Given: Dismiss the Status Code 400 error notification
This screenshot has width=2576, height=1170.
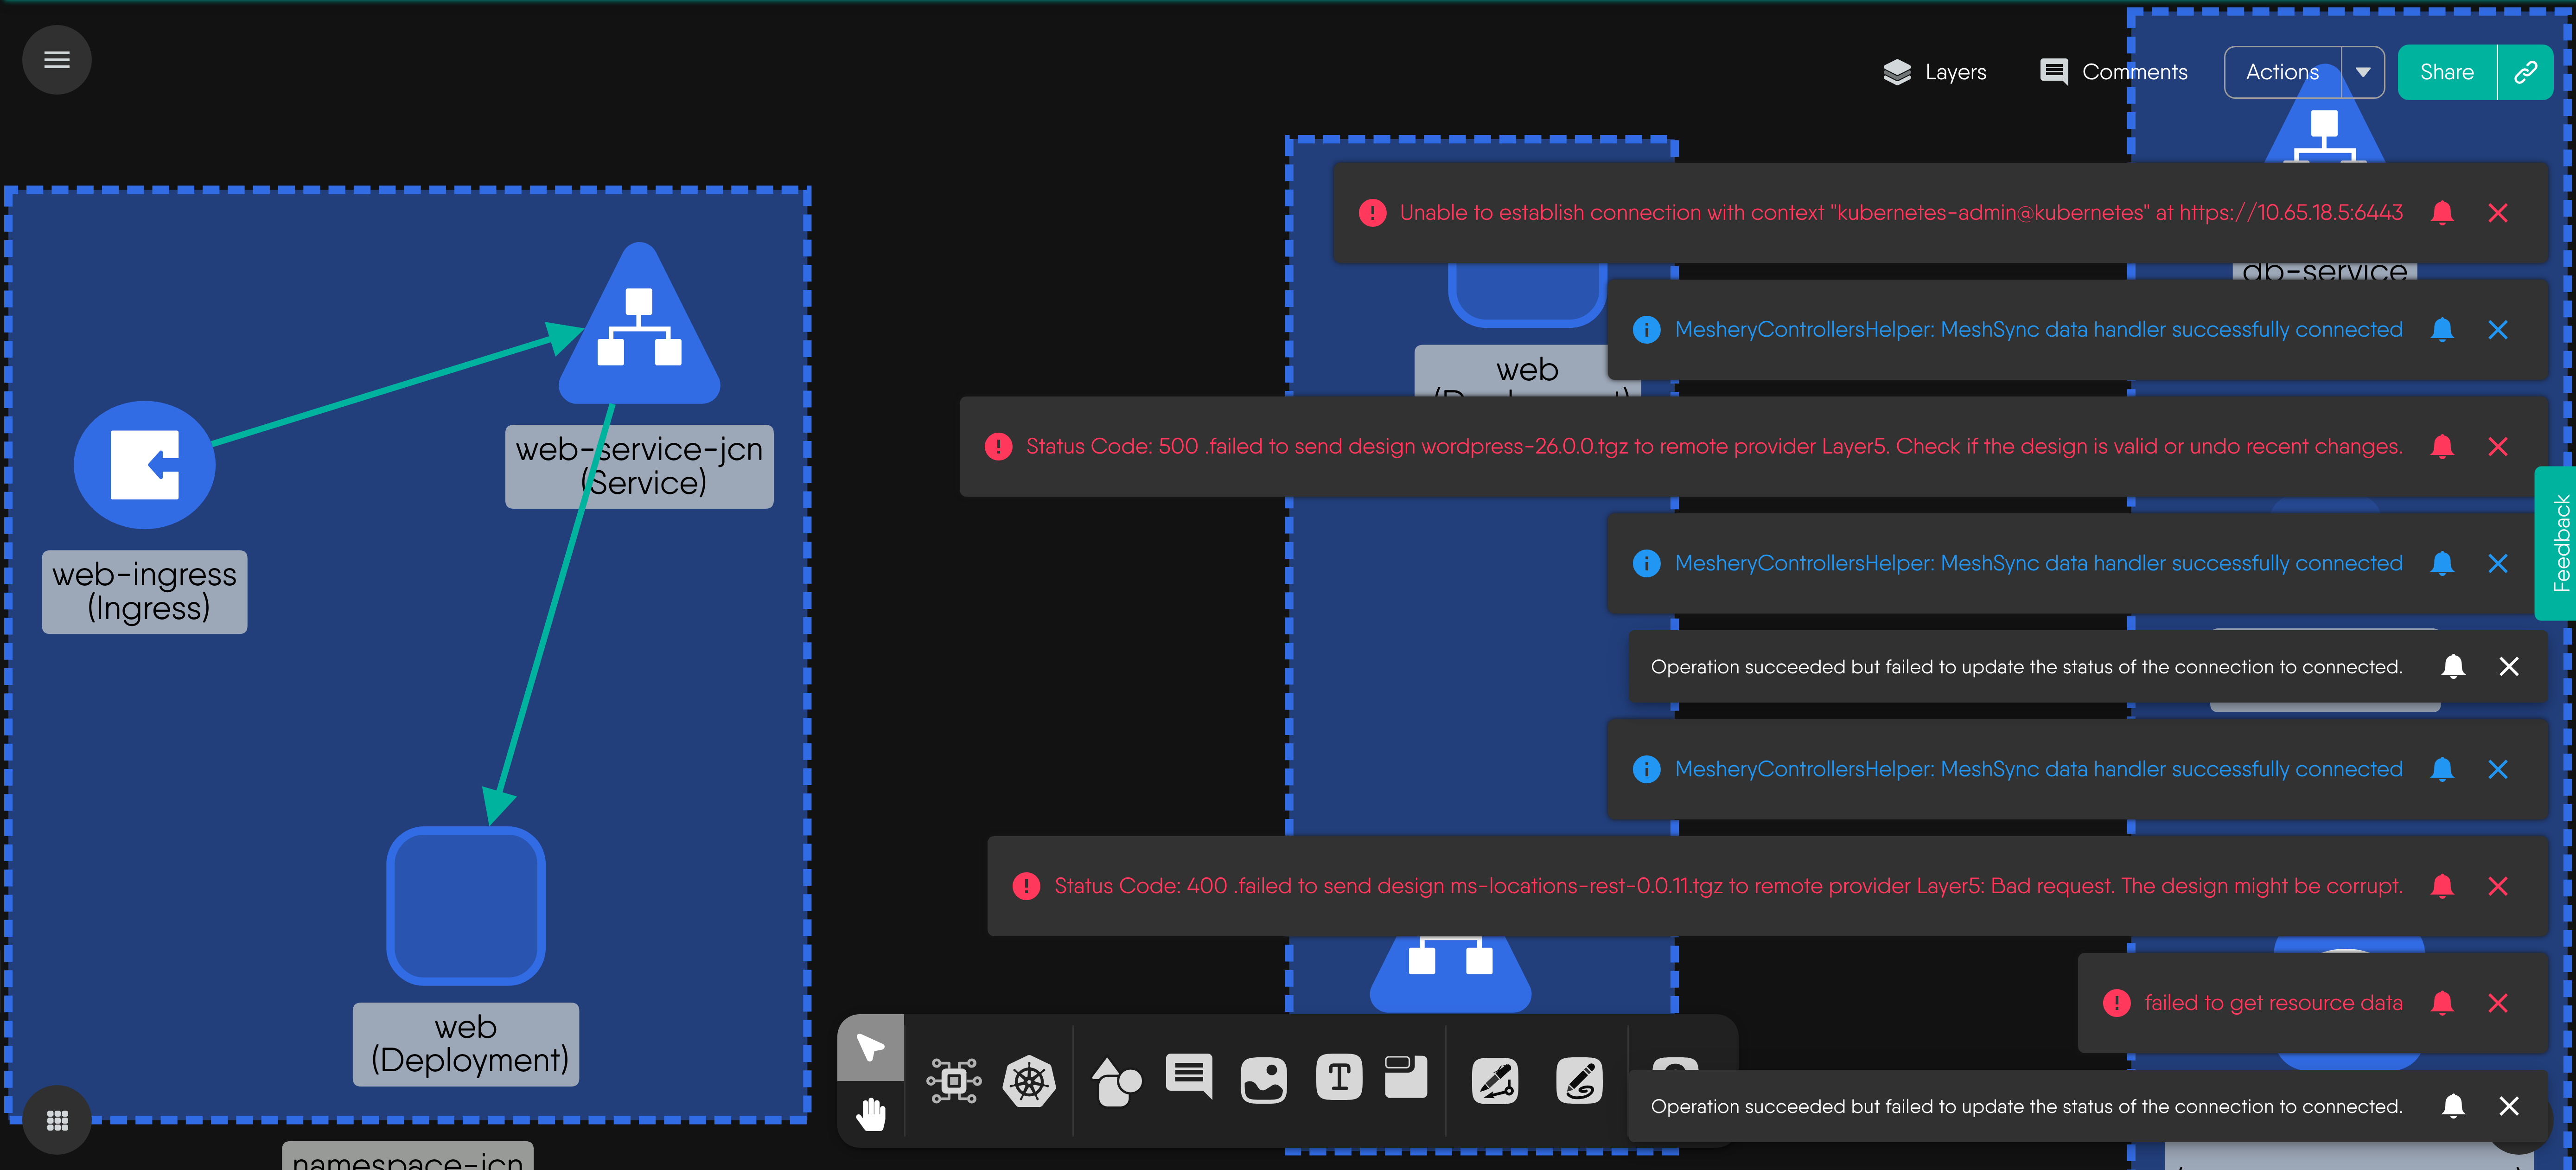Looking at the screenshot, I should click(2497, 886).
